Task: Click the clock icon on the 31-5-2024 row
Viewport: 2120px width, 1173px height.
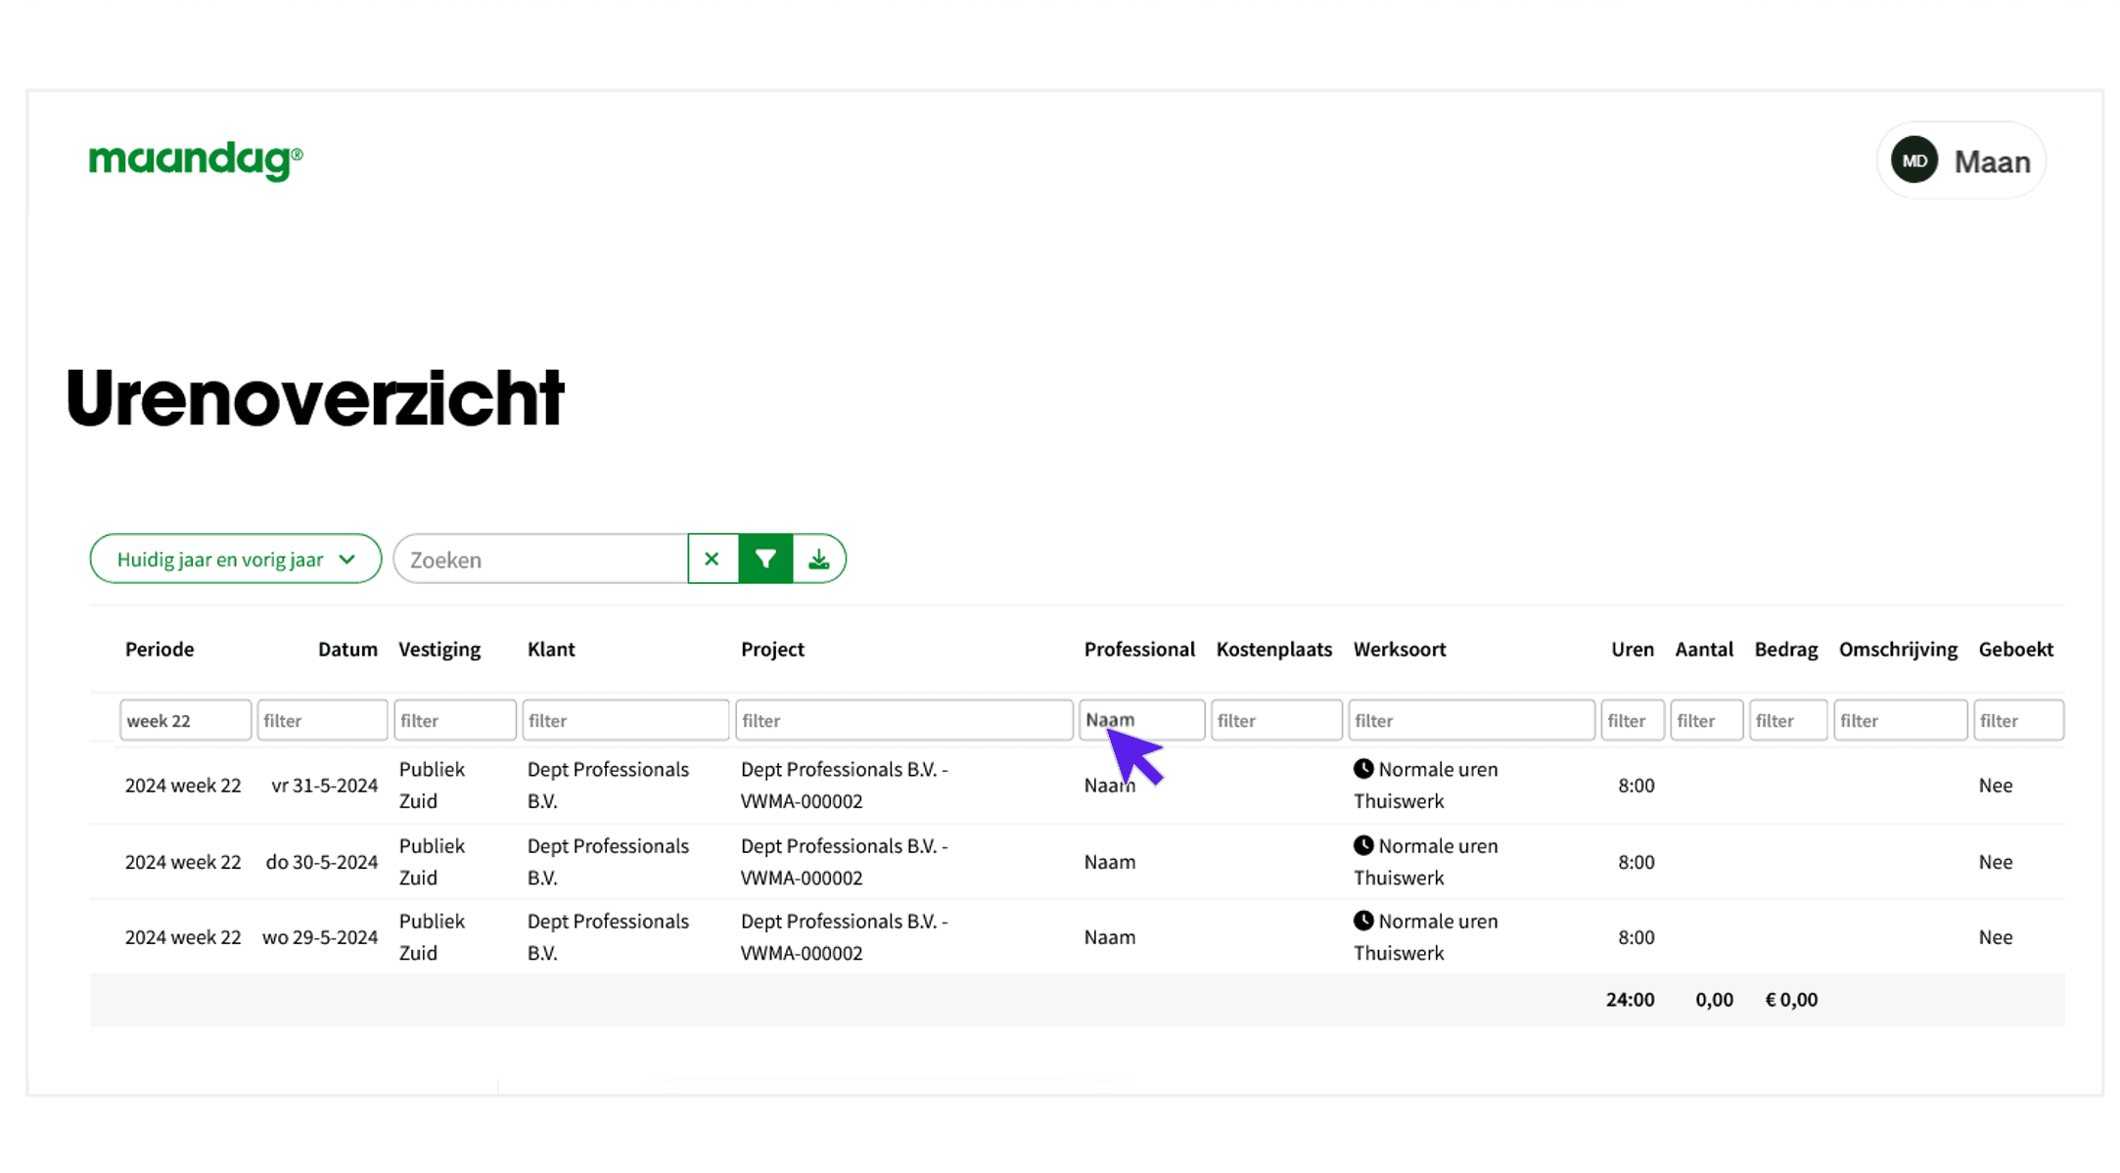Action: tap(1364, 769)
